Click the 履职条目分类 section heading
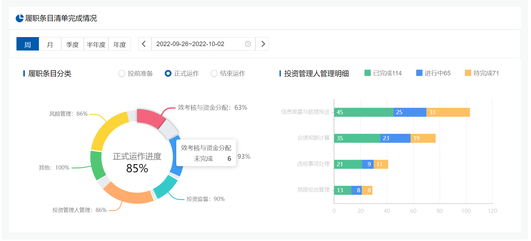 pyautogui.click(x=50, y=74)
